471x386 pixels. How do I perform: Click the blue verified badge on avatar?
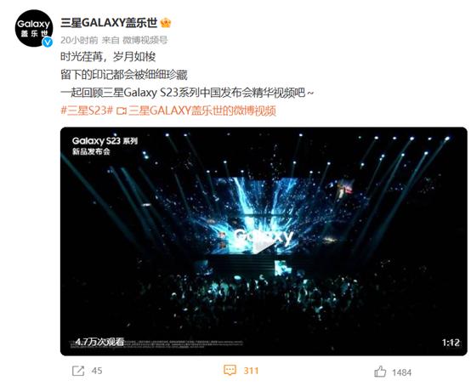47,43
